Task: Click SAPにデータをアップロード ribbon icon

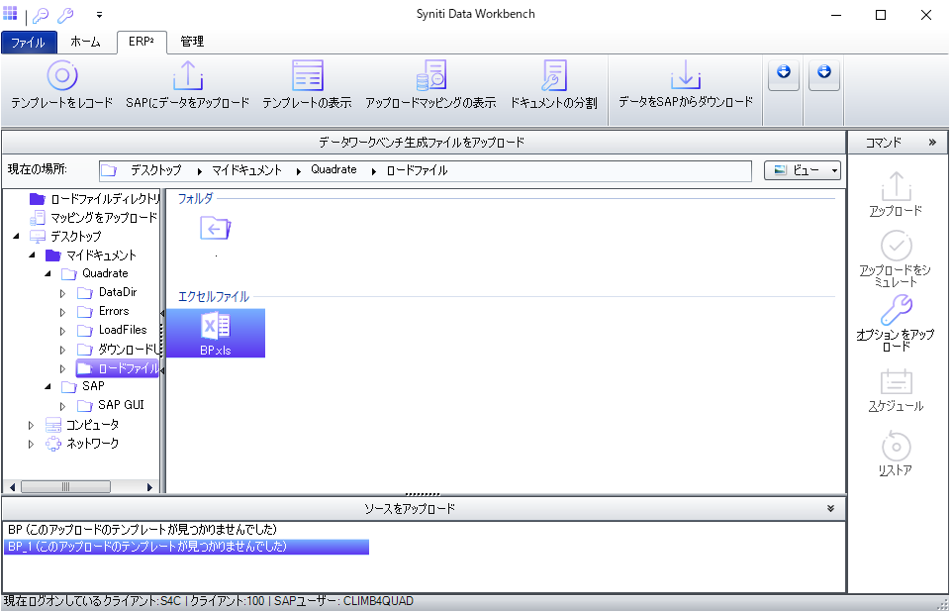Action: tap(187, 76)
